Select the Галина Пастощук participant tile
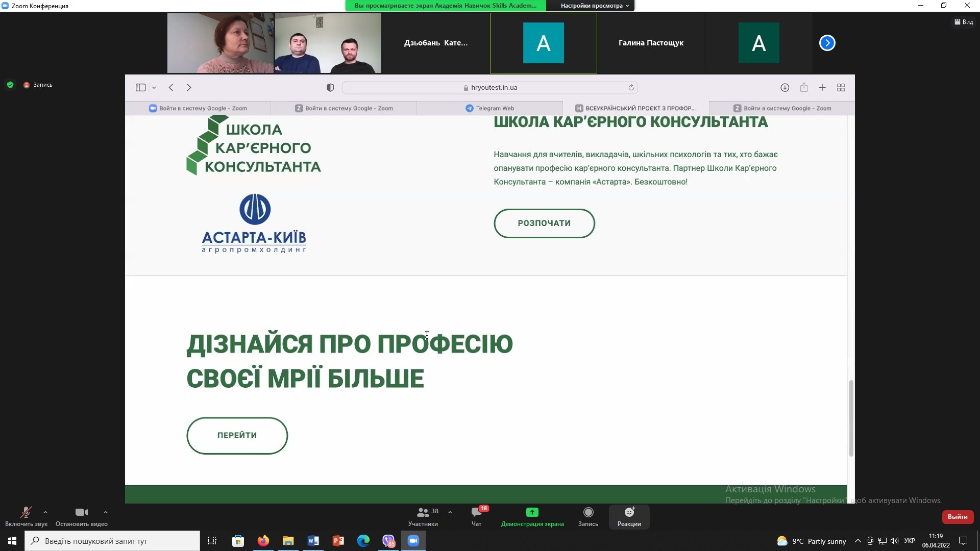The width and height of the screenshot is (980, 551). click(x=651, y=43)
